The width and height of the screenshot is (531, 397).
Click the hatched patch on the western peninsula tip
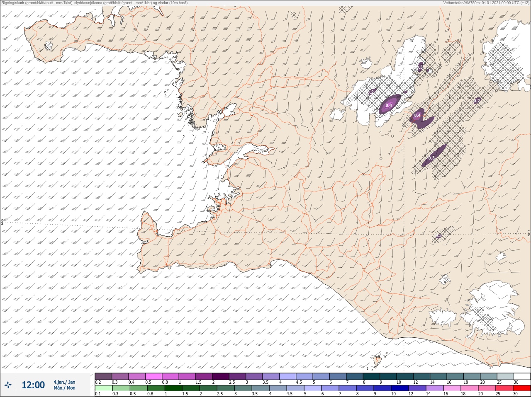49,46
